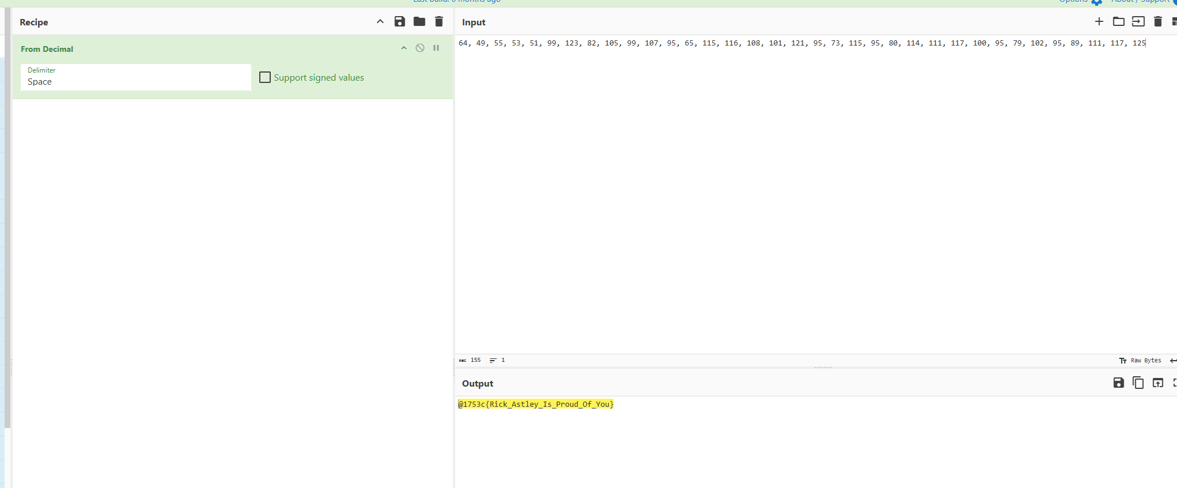This screenshot has width=1177, height=488.
Task: Open file as input
Action: [1138, 22]
